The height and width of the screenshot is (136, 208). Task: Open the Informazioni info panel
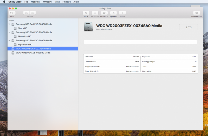pos(197,13)
